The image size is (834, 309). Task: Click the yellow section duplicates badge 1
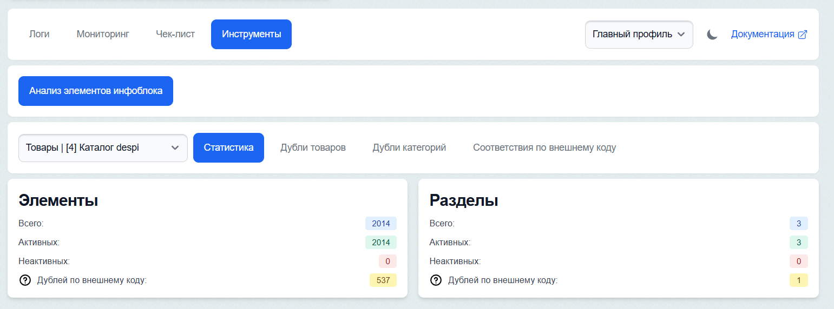[x=798, y=280]
